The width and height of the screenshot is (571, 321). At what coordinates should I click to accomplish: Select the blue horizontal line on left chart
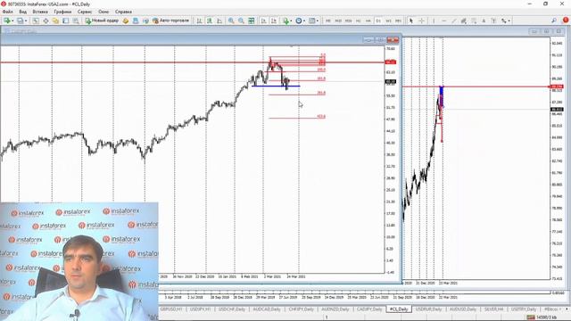tap(276, 86)
